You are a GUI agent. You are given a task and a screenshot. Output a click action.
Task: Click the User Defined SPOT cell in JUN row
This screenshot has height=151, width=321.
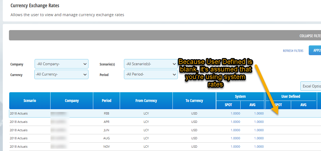278,130
